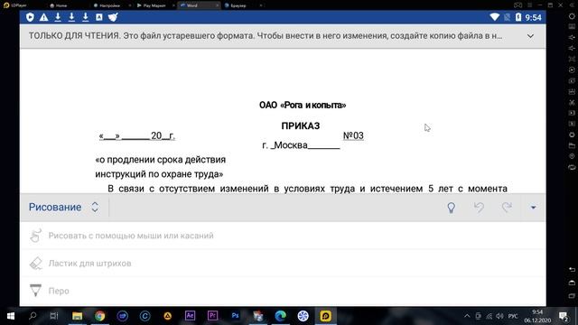Click 'о продлении срока действия' line
The image size is (578, 325).
[x=161, y=160]
